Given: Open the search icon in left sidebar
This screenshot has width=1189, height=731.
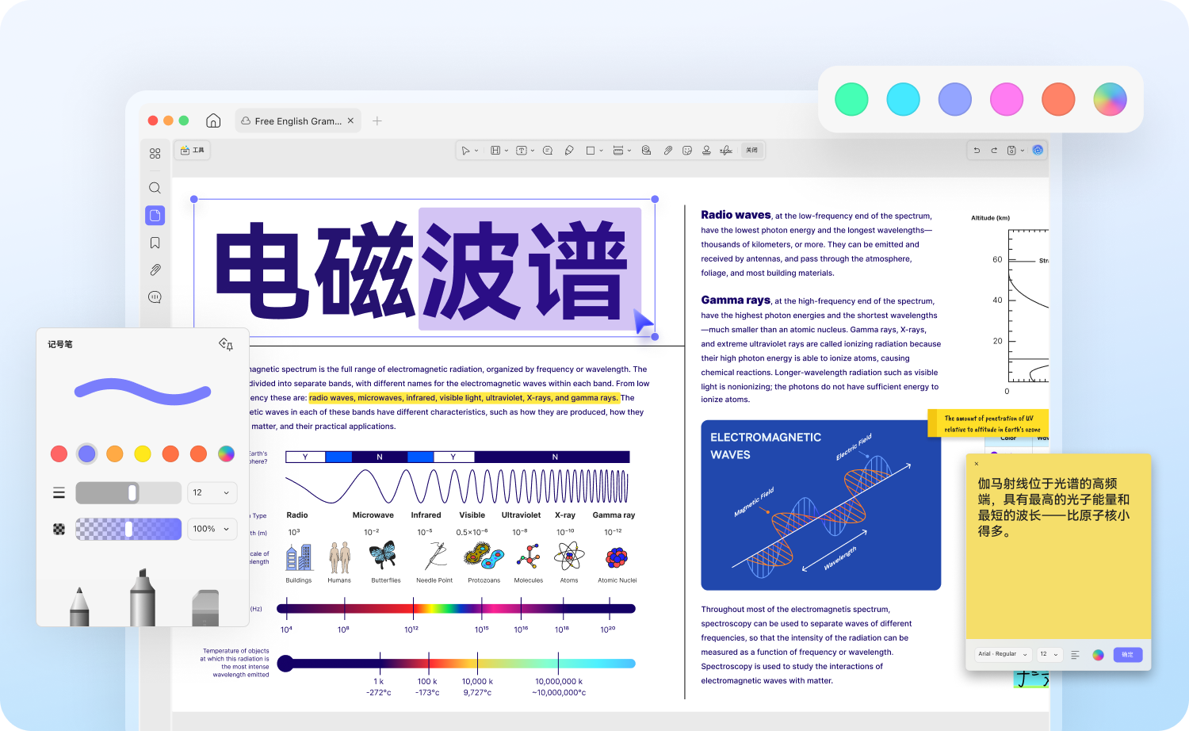Looking at the screenshot, I should (155, 188).
